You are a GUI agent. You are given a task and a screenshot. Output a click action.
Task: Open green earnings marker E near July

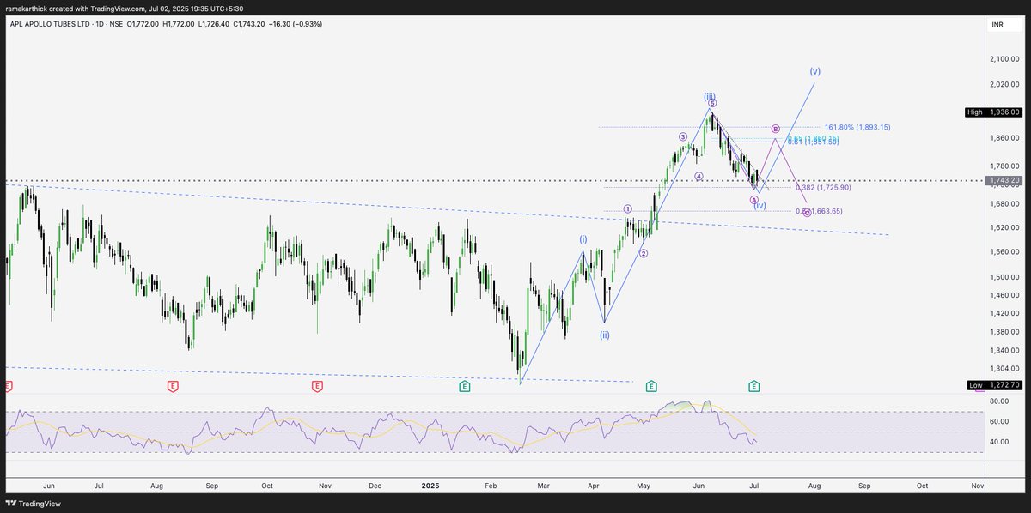click(753, 387)
